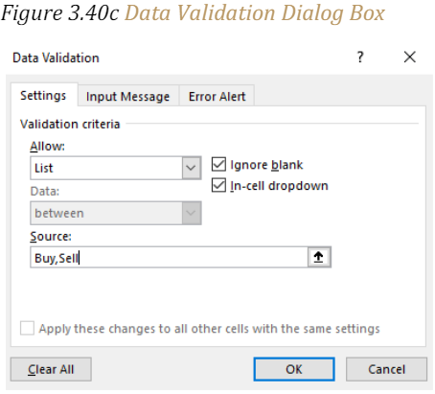Open the Error Alert tab
435x394 pixels.
(217, 96)
